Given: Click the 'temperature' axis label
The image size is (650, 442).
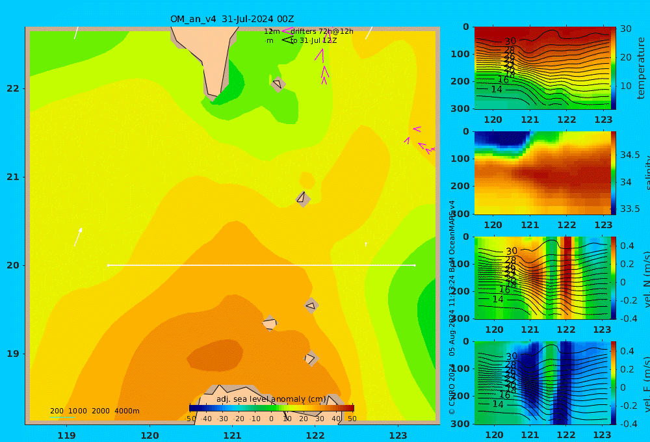Looking at the screenshot, I should pyautogui.click(x=642, y=68).
